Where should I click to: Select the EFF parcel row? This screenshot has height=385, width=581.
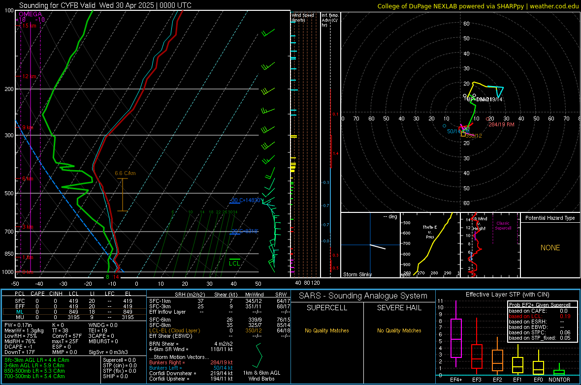click(73, 306)
